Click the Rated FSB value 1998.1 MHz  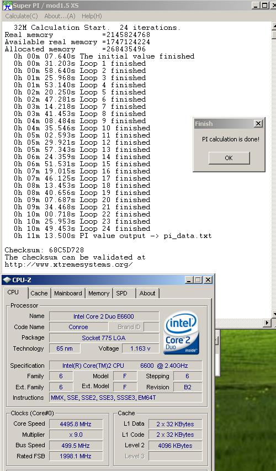click(x=76, y=456)
